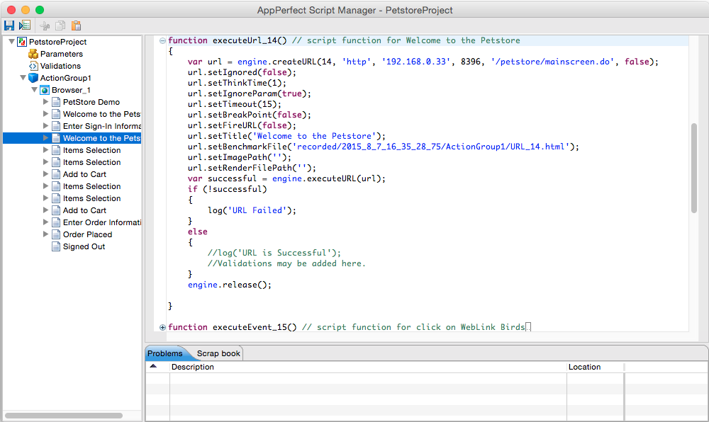This screenshot has height=422, width=709.
Task: Click the greyed-out Copy toolbar icon
Action: click(x=60, y=25)
